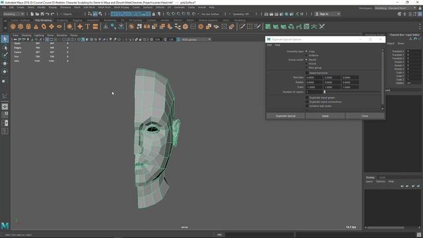The height and width of the screenshot is (238, 423).
Task: Open the viewport color space dropdown
Action: [x=196, y=40]
